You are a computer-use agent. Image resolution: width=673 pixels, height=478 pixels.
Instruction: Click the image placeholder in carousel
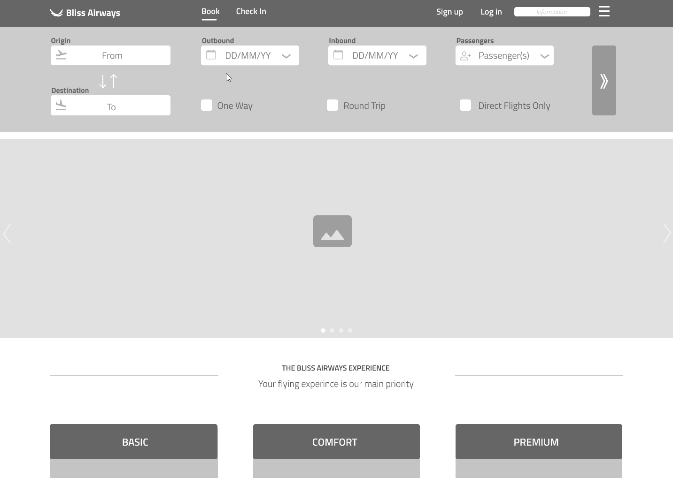[333, 231]
